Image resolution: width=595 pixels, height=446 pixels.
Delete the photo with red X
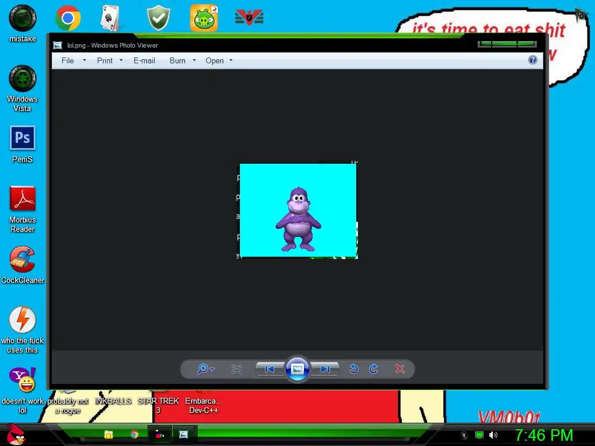400,369
